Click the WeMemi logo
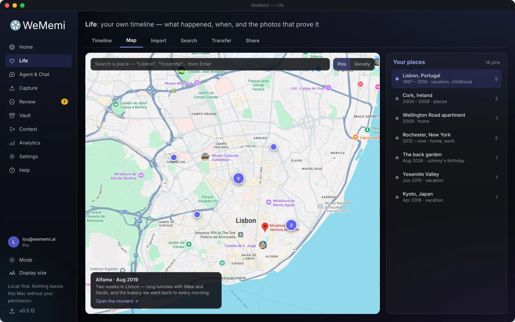The width and height of the screenshot is (515, 322). tap(38, 25)
